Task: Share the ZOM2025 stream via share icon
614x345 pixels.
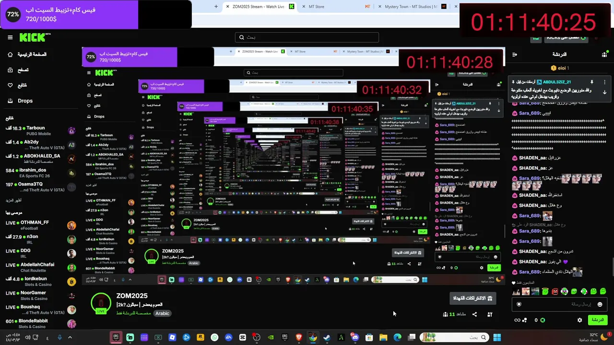Action: coord(474,314)
